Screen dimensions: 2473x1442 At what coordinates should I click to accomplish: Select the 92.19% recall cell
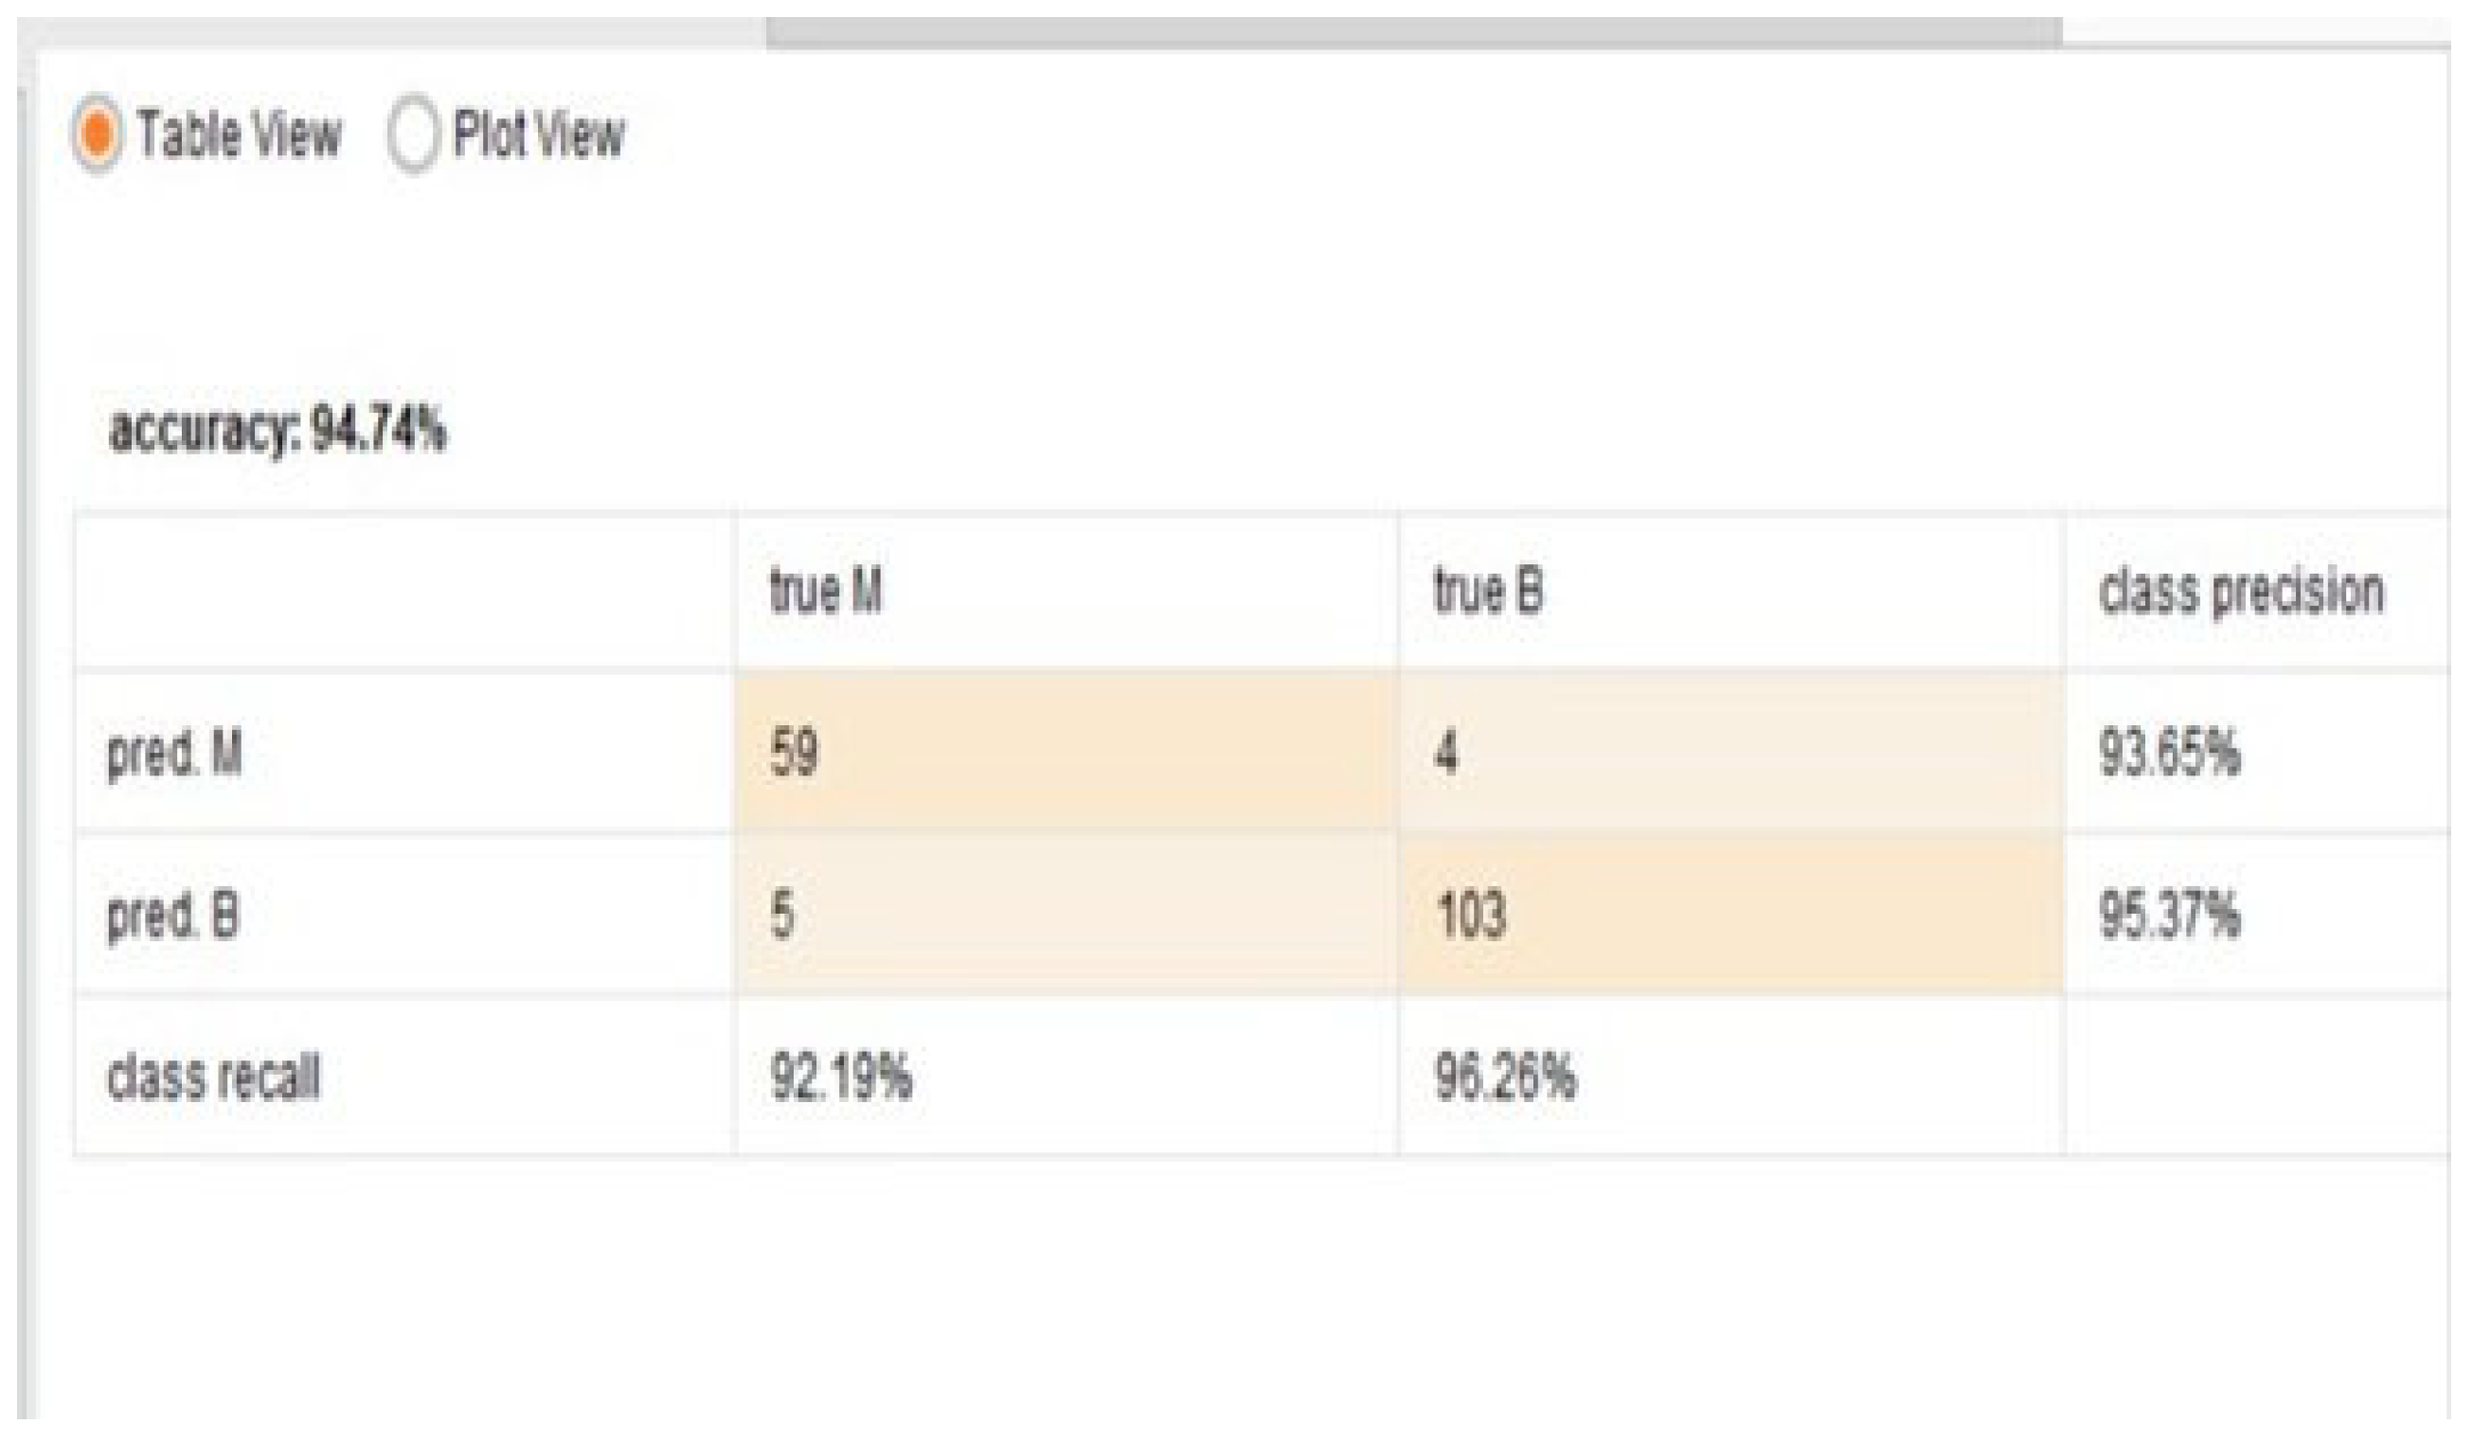841,1078
